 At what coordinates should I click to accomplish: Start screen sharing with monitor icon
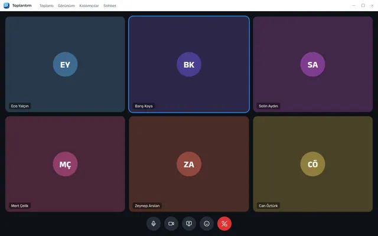point(189,224)
